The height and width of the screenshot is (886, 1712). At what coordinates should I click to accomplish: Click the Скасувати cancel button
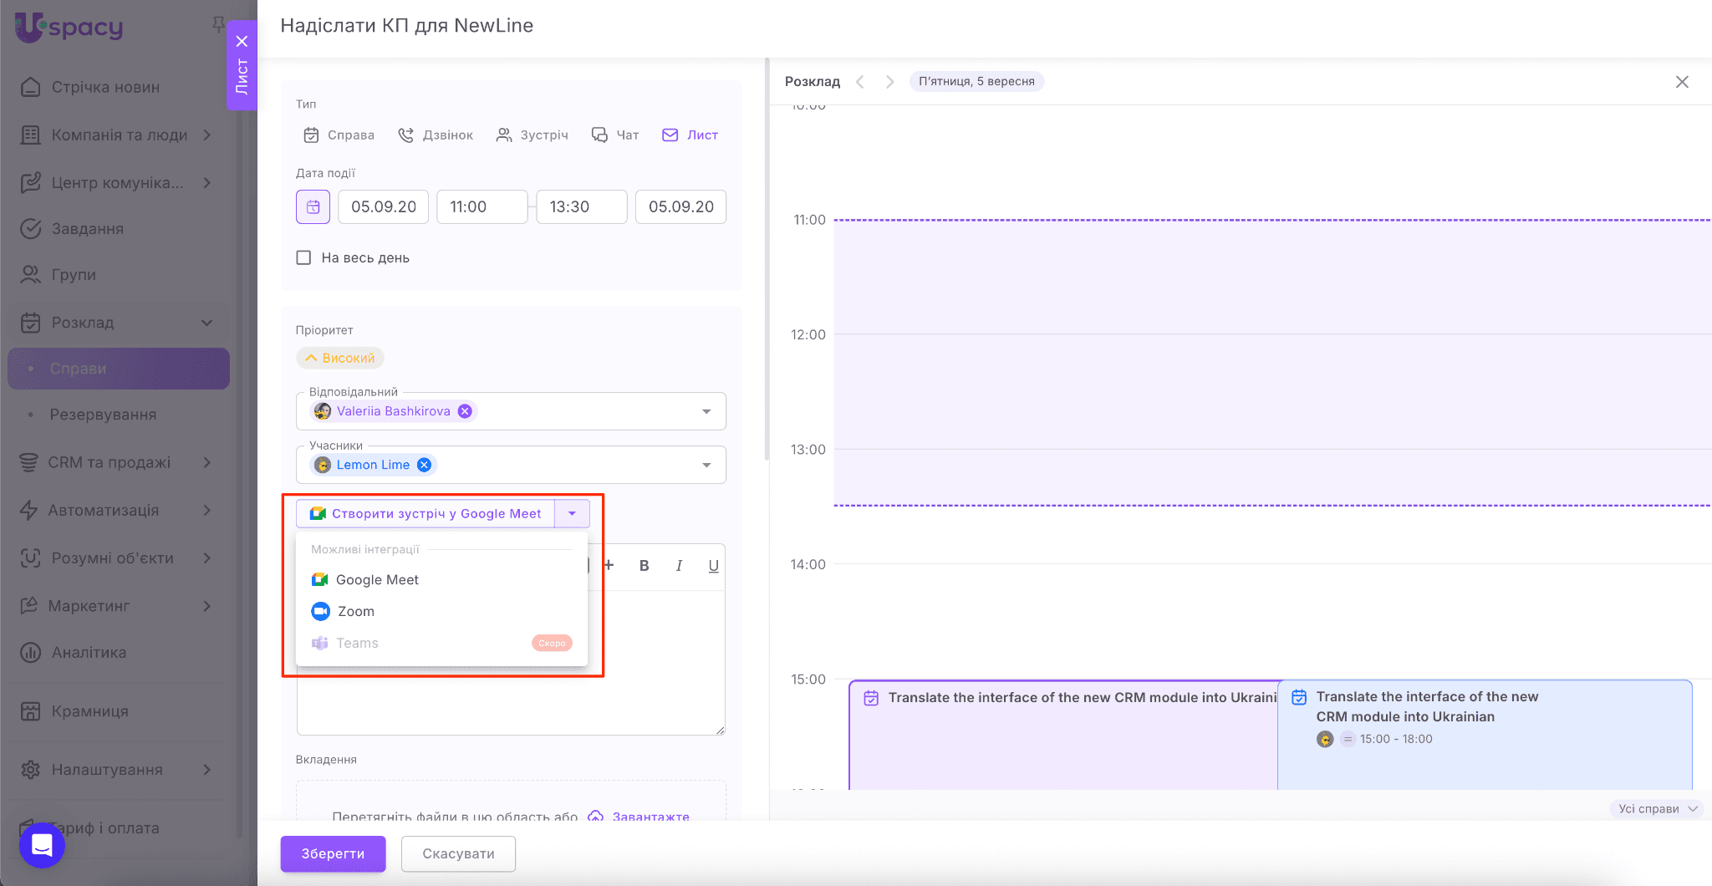[x=458, y=853]
